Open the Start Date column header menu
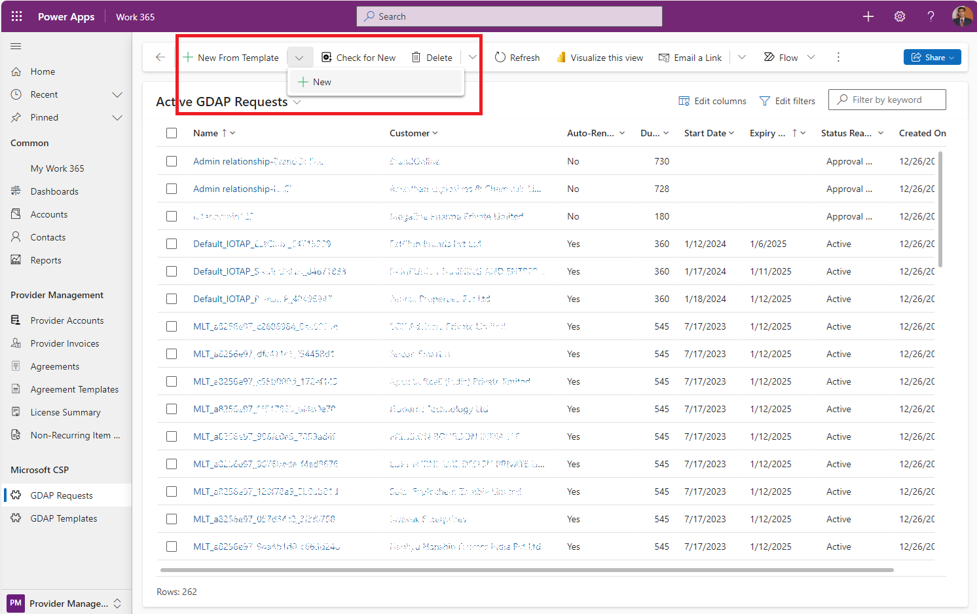977x614 pixels. 709,133
